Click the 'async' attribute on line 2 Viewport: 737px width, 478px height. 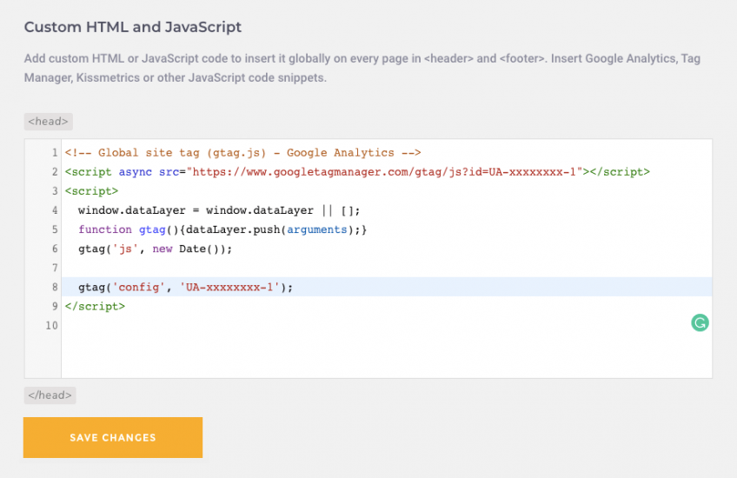(136, 172)
